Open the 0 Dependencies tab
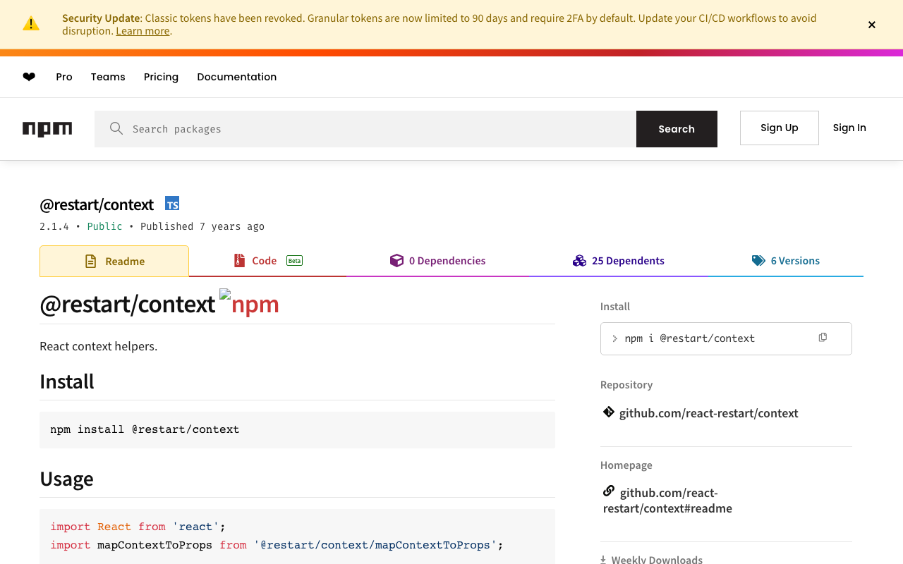Screen dimensions: 903x564 pyautogui.click(x=437, y=261)
